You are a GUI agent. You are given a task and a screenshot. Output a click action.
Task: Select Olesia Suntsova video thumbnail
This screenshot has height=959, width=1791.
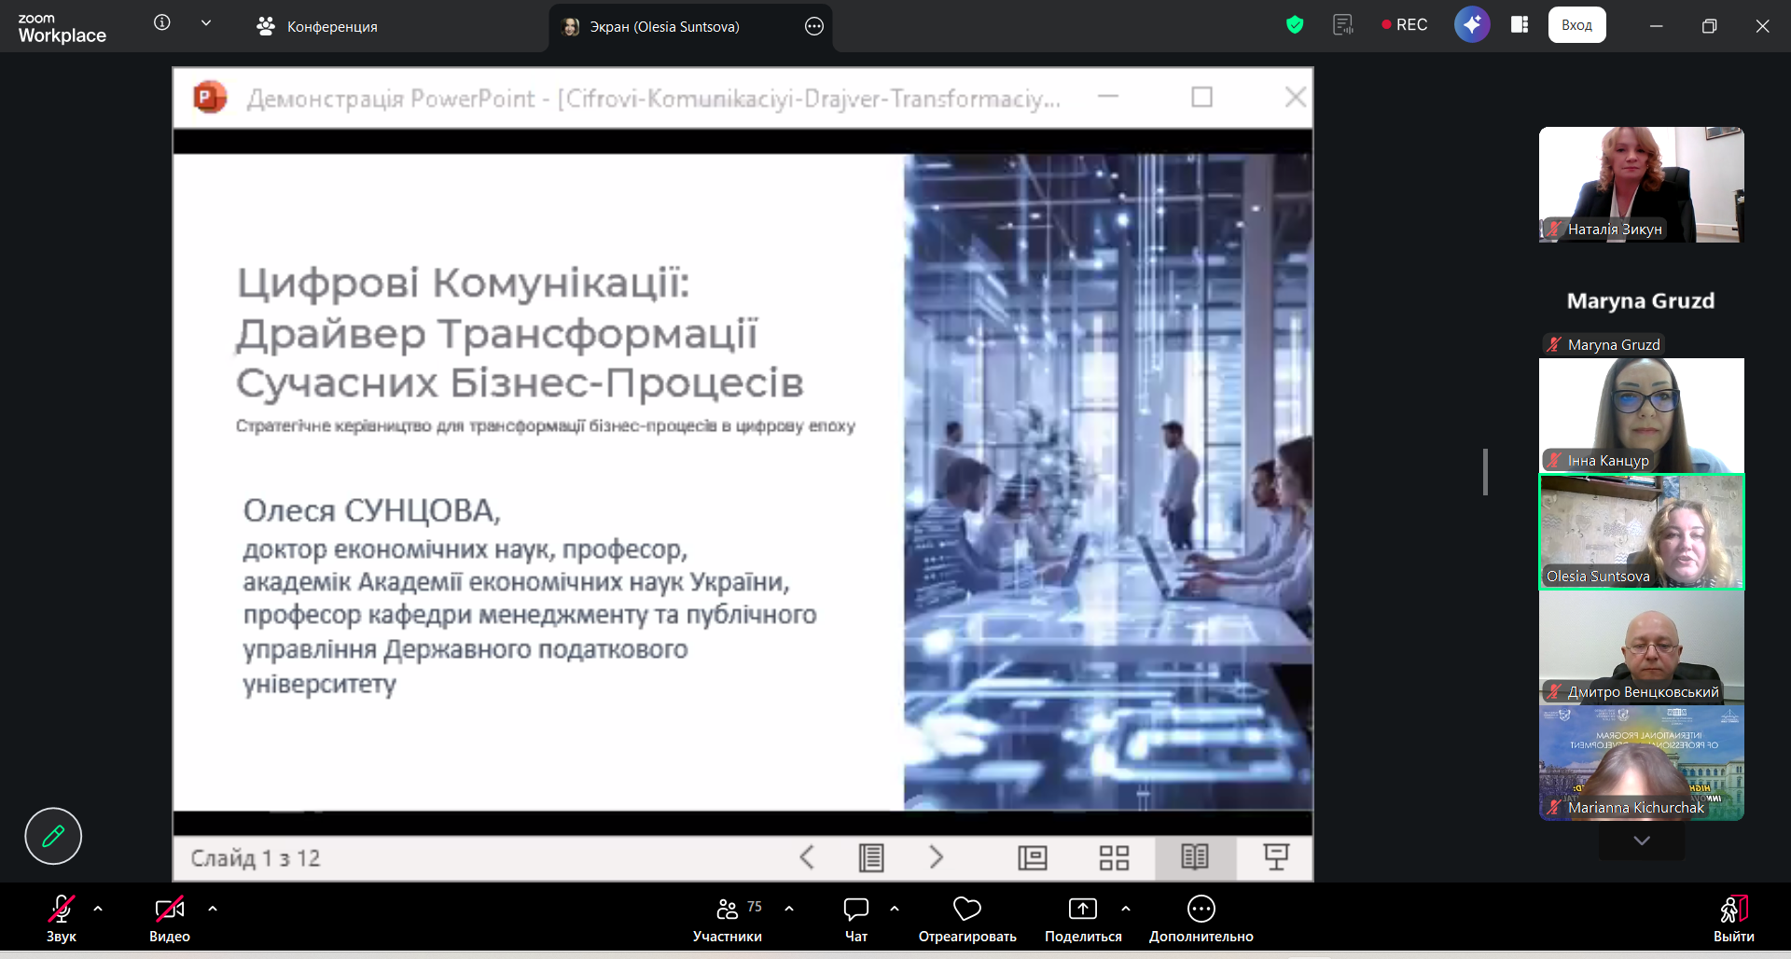click(x=1641, y=532)
